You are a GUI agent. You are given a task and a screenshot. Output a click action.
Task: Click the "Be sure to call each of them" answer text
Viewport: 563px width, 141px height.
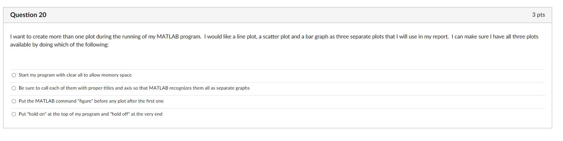134,88
